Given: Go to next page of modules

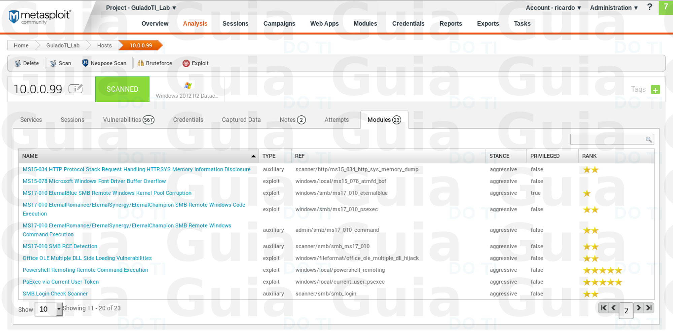Looking at the screenshot, I should pos(638,308).
